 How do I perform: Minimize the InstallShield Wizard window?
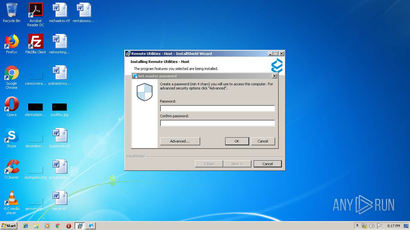(270, 54)
